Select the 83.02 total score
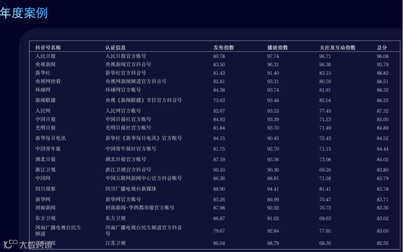The image size is (403, 252). pos(383,219)
